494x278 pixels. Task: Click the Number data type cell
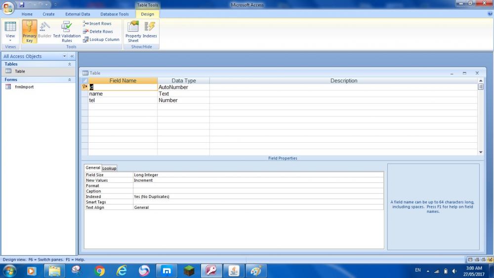tap(183, 100)
